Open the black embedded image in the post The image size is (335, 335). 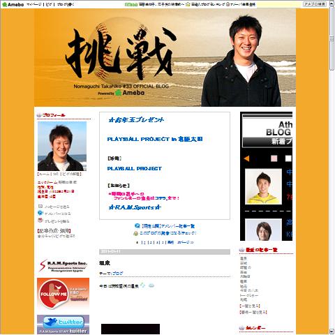click(131, 329)
